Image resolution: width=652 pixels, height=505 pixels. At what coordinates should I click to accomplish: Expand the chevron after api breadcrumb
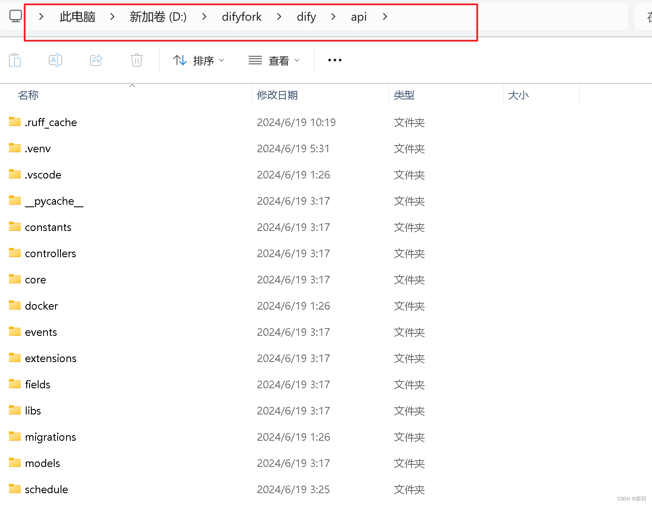pyautogui.click(x=384, y=16)
